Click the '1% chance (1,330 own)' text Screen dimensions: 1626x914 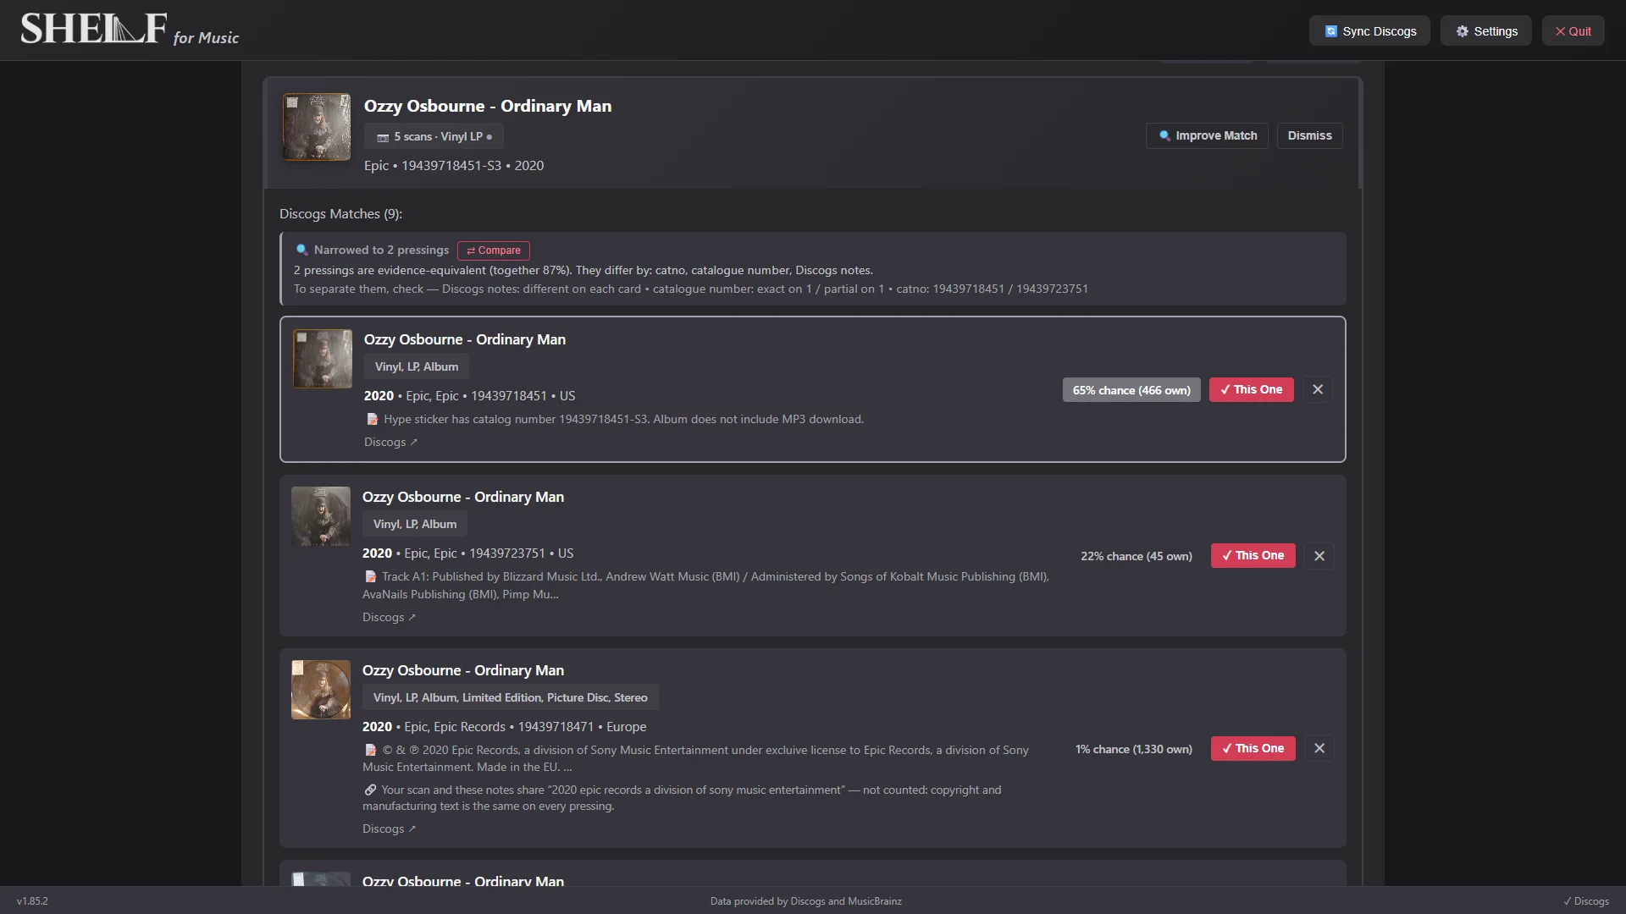tap(1133, 749)
